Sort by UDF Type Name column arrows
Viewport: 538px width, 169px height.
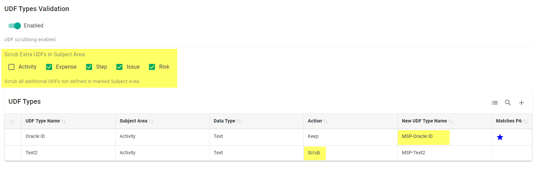click(64, 121)
